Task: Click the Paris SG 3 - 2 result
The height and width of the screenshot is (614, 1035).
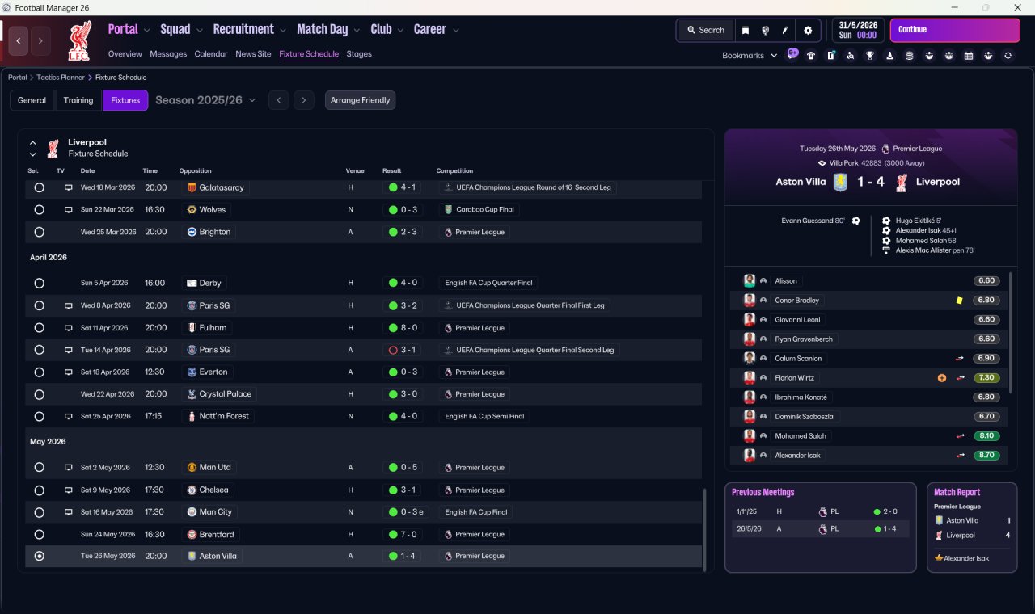Action: click(x=402, y=306)
